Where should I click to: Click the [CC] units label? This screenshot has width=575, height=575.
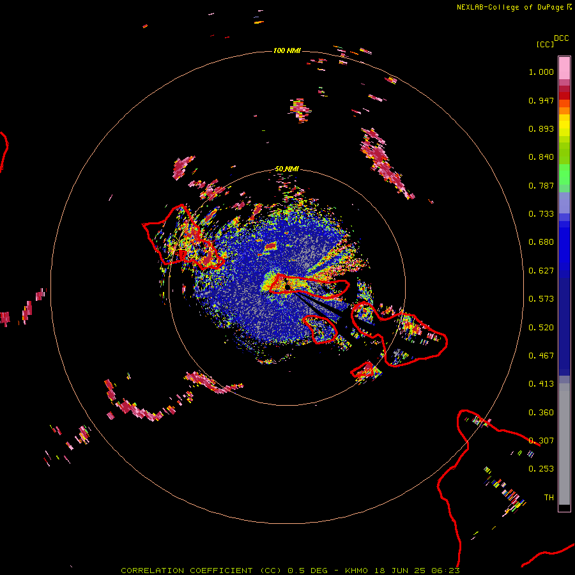545,44
